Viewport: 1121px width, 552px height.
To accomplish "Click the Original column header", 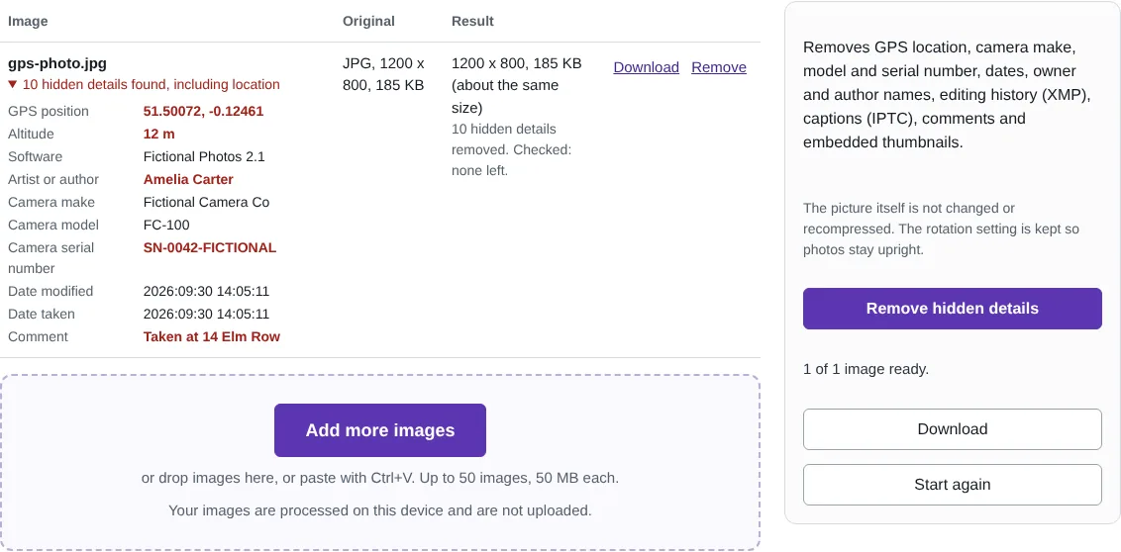I will pos(368,22).
